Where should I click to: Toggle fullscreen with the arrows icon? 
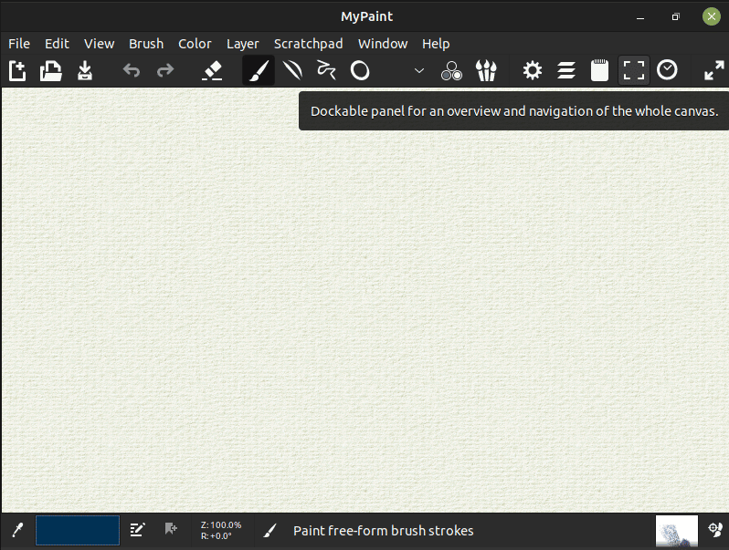click(713, 70)
